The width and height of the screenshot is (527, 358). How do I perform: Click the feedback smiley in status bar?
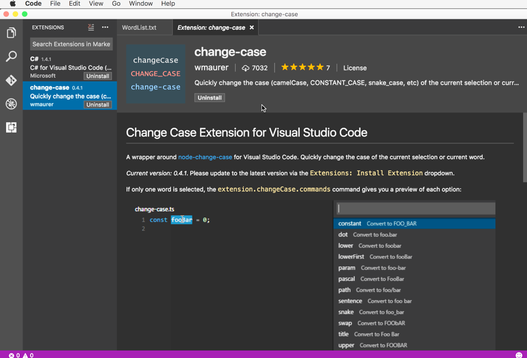click(x=519, y=355)
